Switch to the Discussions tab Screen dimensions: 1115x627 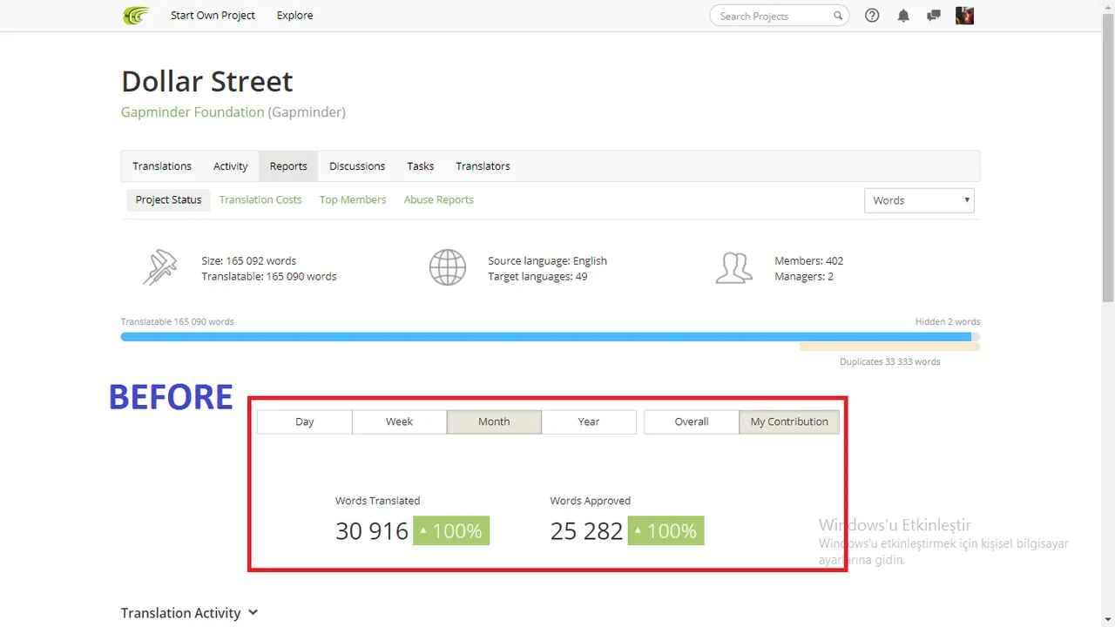pyautogui.click(x=357, y=166)
